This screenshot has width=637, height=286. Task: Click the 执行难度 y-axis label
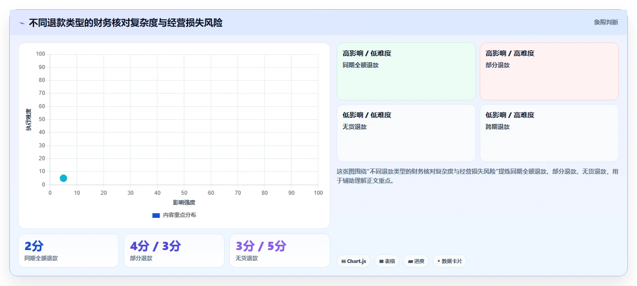(x=29, y=120)
